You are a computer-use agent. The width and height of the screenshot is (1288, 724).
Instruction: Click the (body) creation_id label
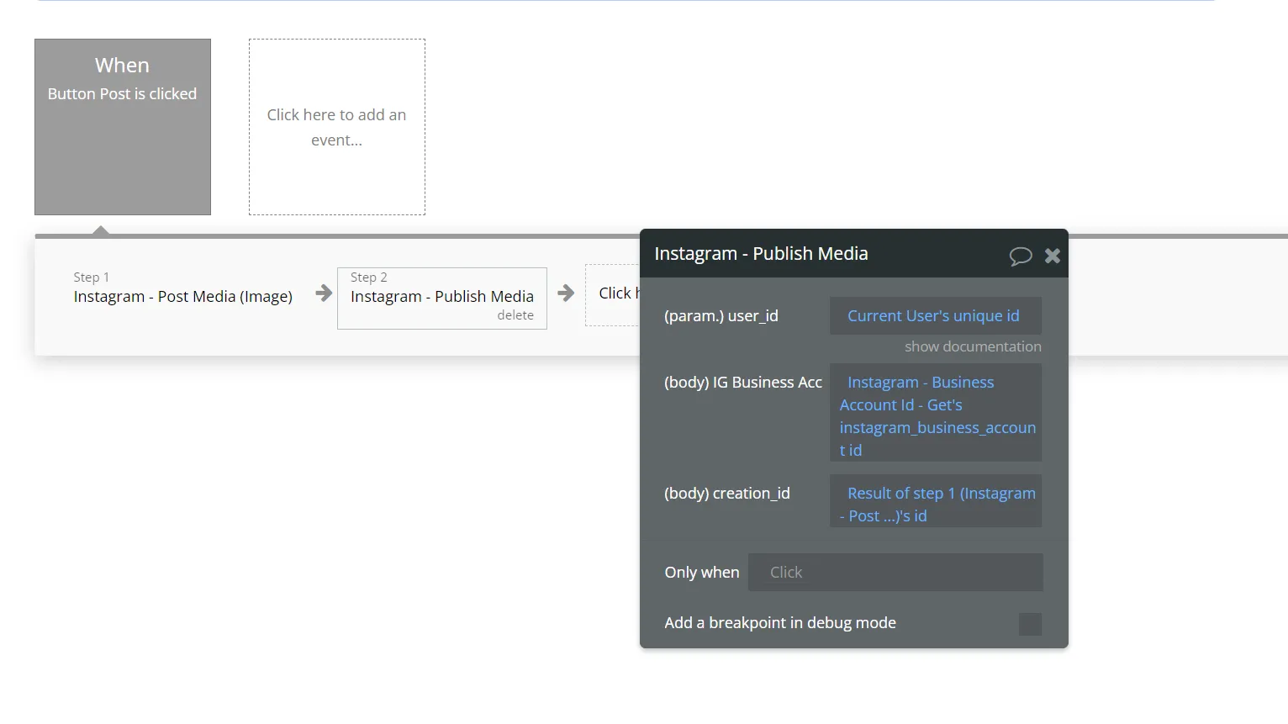(727, 493)
